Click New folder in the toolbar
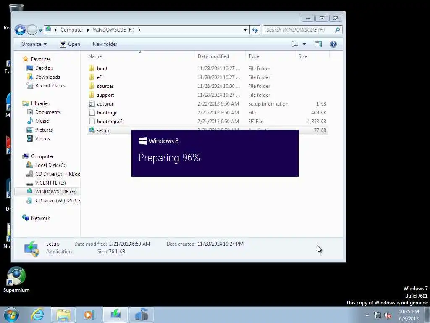430x323 pixels. tap(105, 44)
